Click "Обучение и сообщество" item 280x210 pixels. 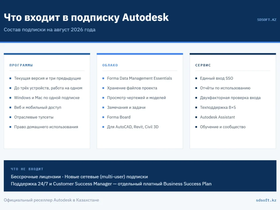pyautogui.click(x=223, y=127)
